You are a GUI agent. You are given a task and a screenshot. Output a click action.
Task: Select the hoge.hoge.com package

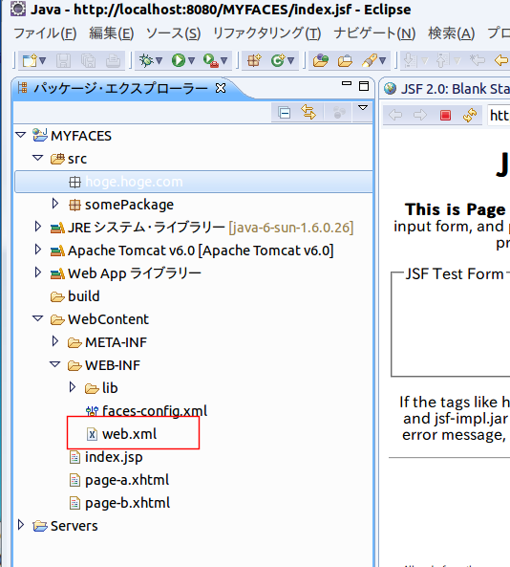click(x=194, y=182)
